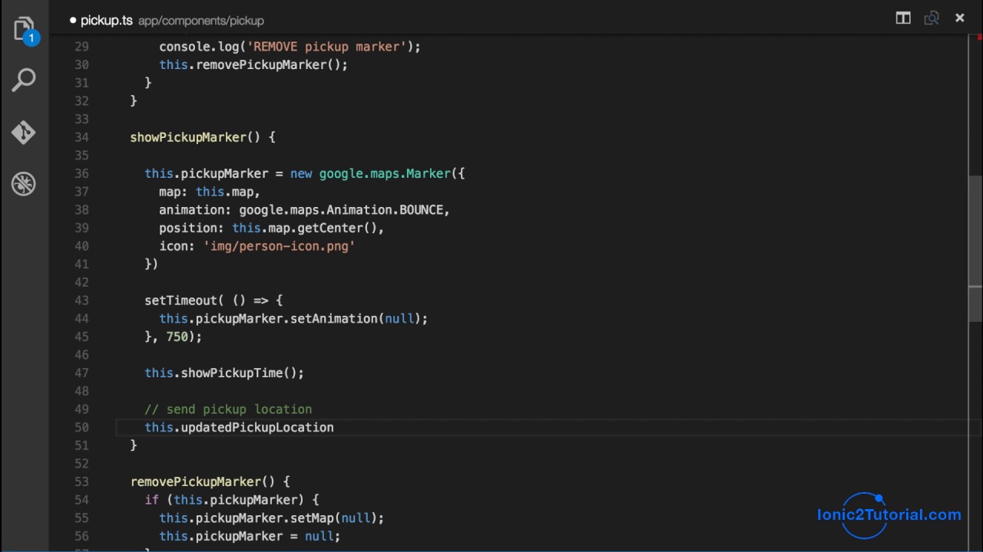Click line number 43 in the gutter
The height and width of the screenshot is (552, 983).
tap(82, 301)
